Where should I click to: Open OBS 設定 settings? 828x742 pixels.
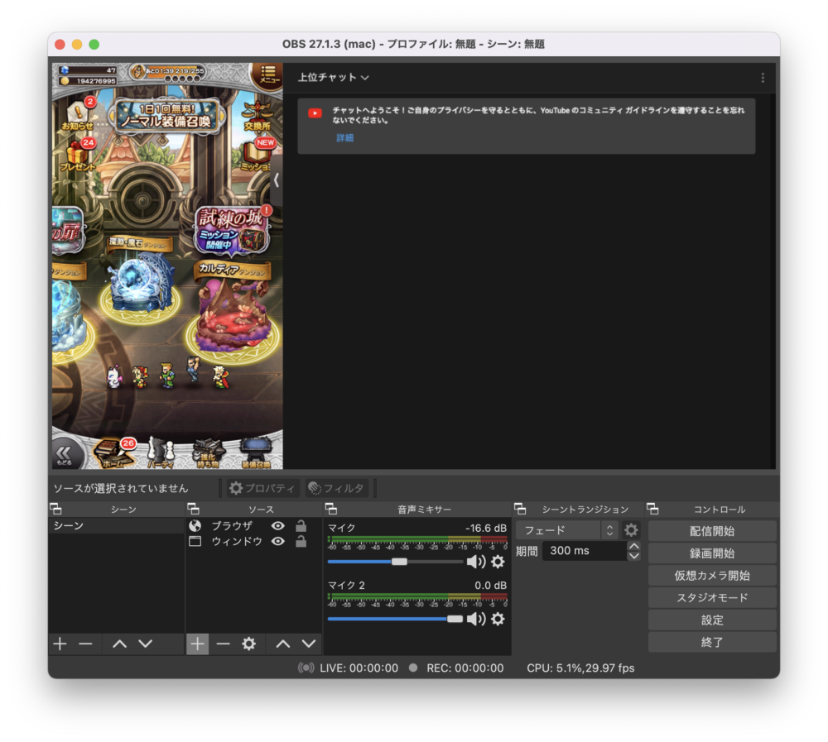point(712,620)
